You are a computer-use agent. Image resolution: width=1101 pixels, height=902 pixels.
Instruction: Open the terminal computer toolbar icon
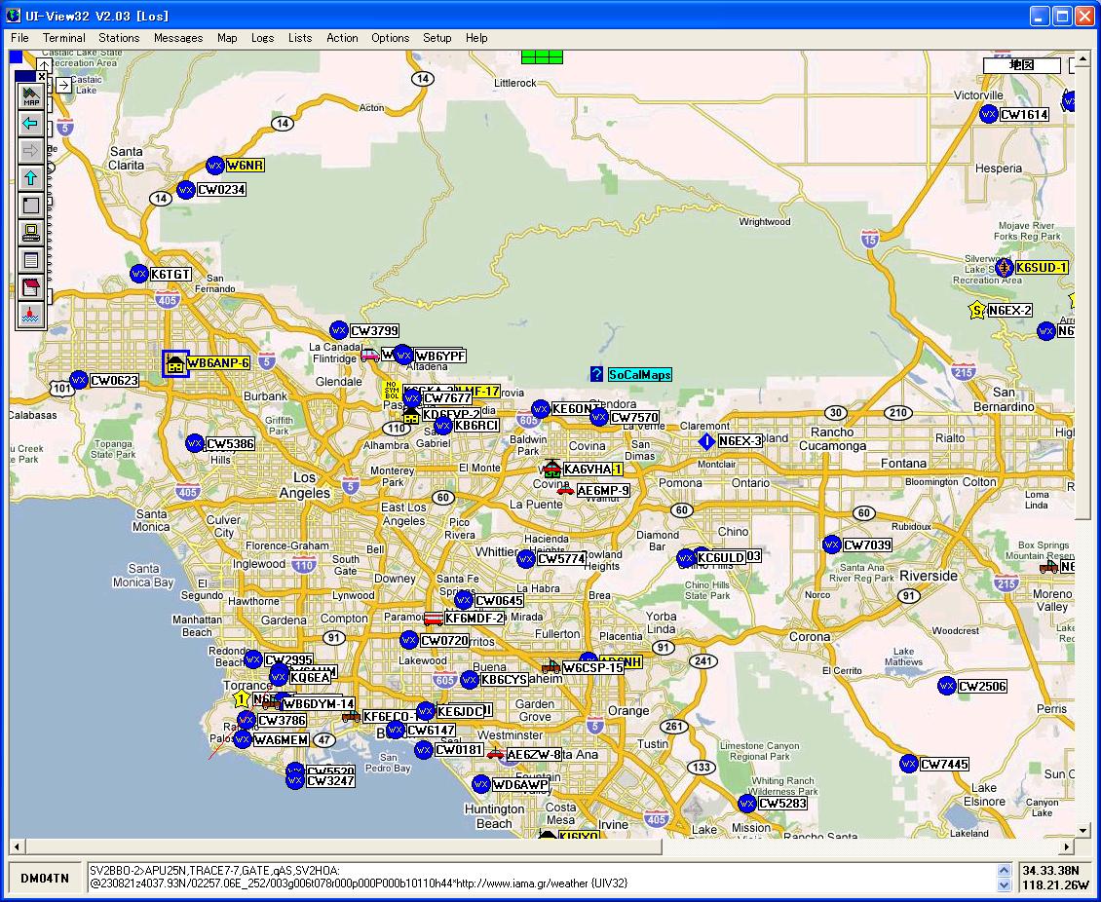[31, 233]
